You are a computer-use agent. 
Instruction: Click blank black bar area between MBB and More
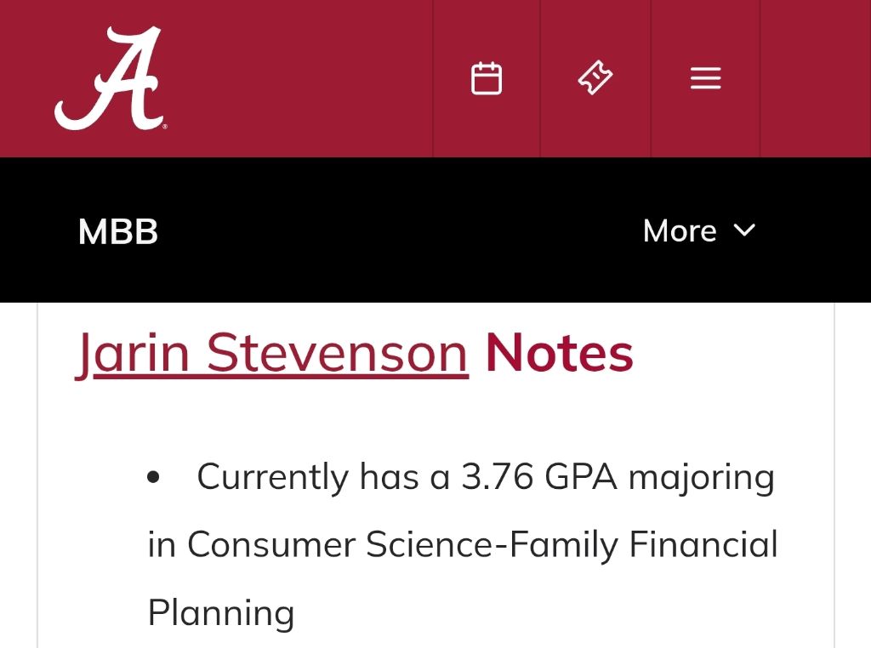point(400,230)
